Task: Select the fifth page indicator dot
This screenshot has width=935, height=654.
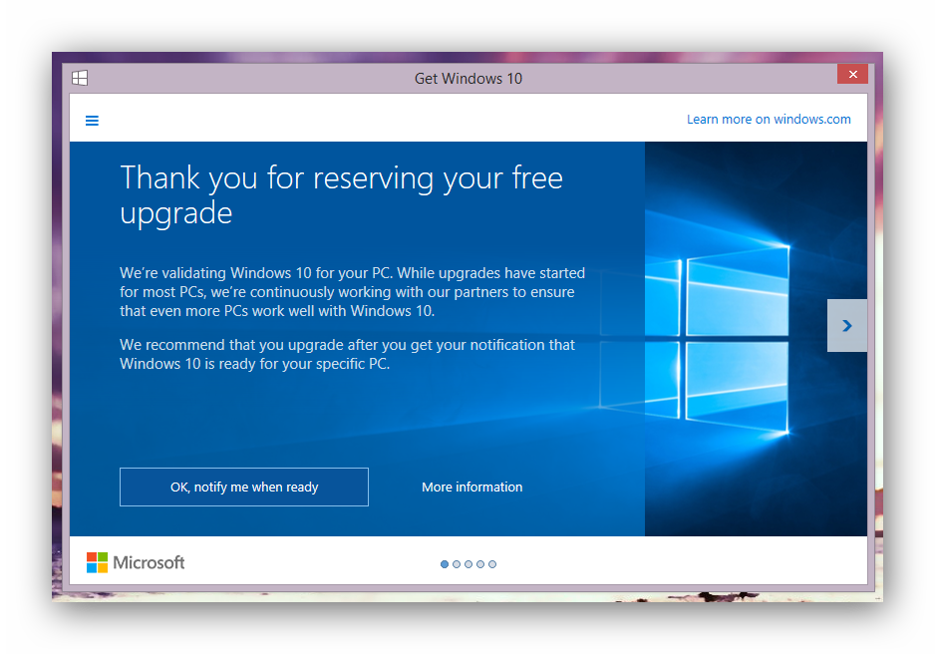Action: click(492, 564)
